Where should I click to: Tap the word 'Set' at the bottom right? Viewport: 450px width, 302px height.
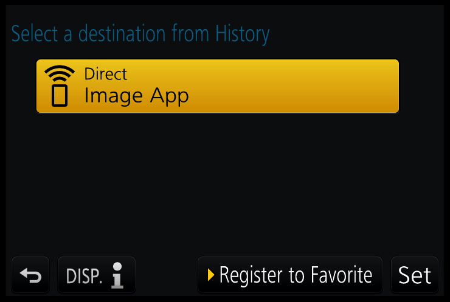point(415,275)
